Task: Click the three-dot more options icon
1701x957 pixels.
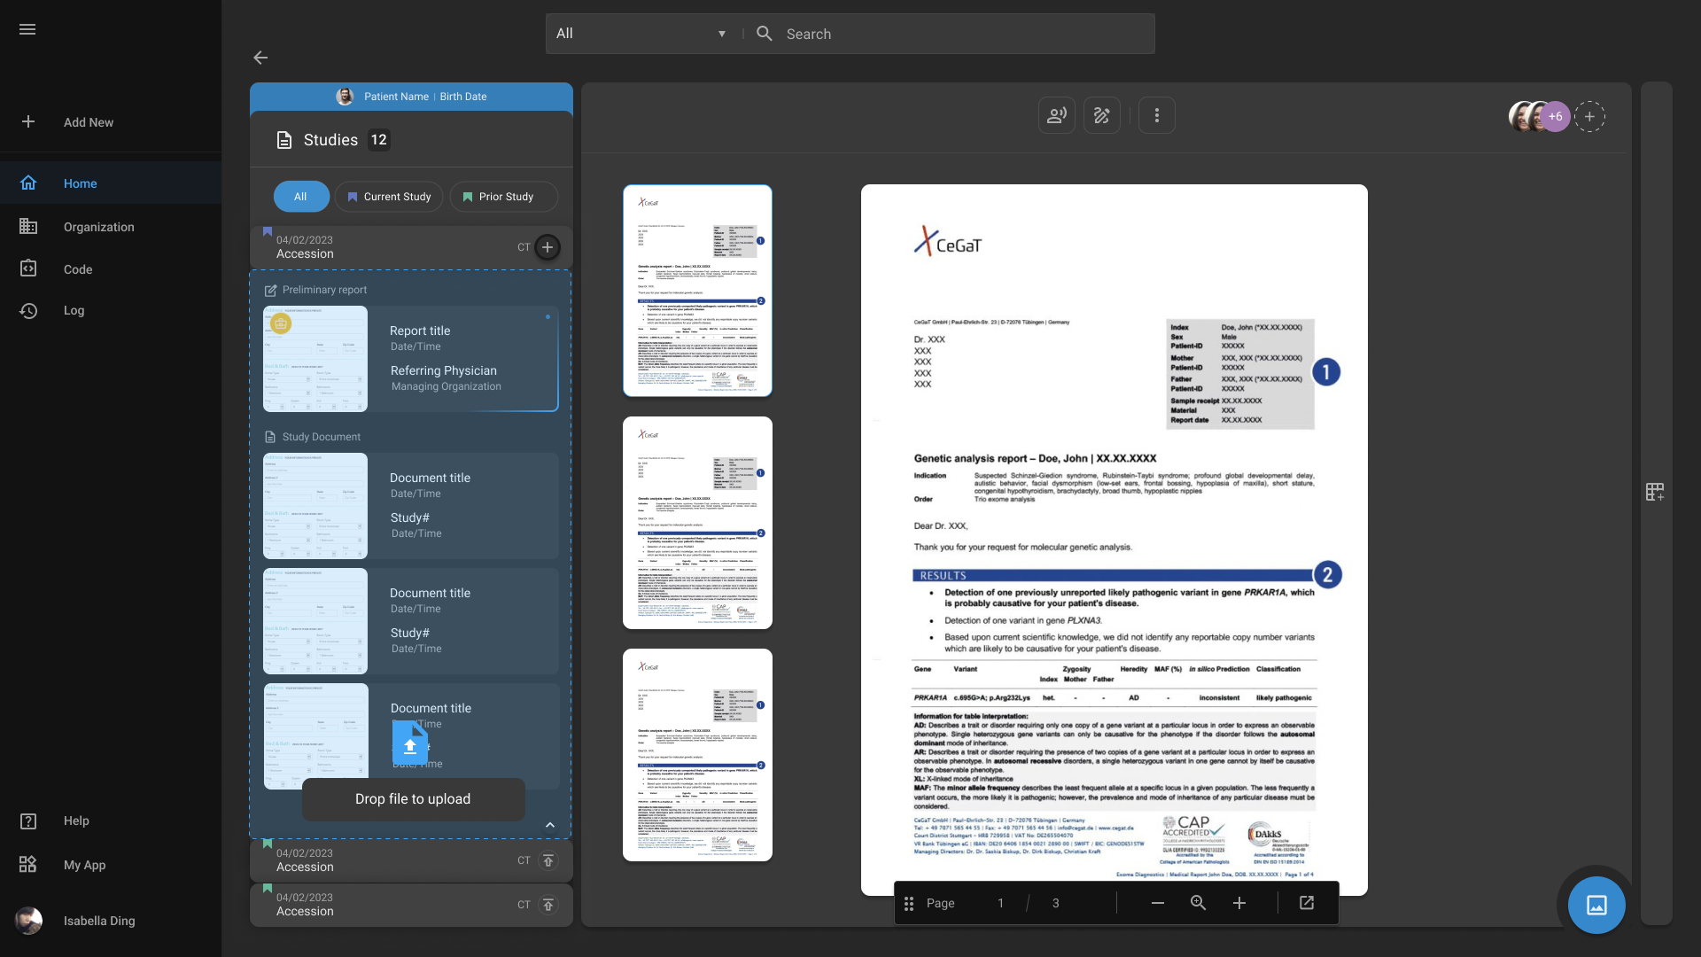Action: pos(1156,114)
